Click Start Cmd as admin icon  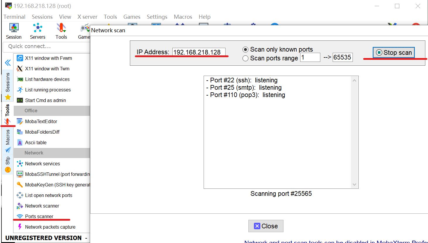(20, 100)
